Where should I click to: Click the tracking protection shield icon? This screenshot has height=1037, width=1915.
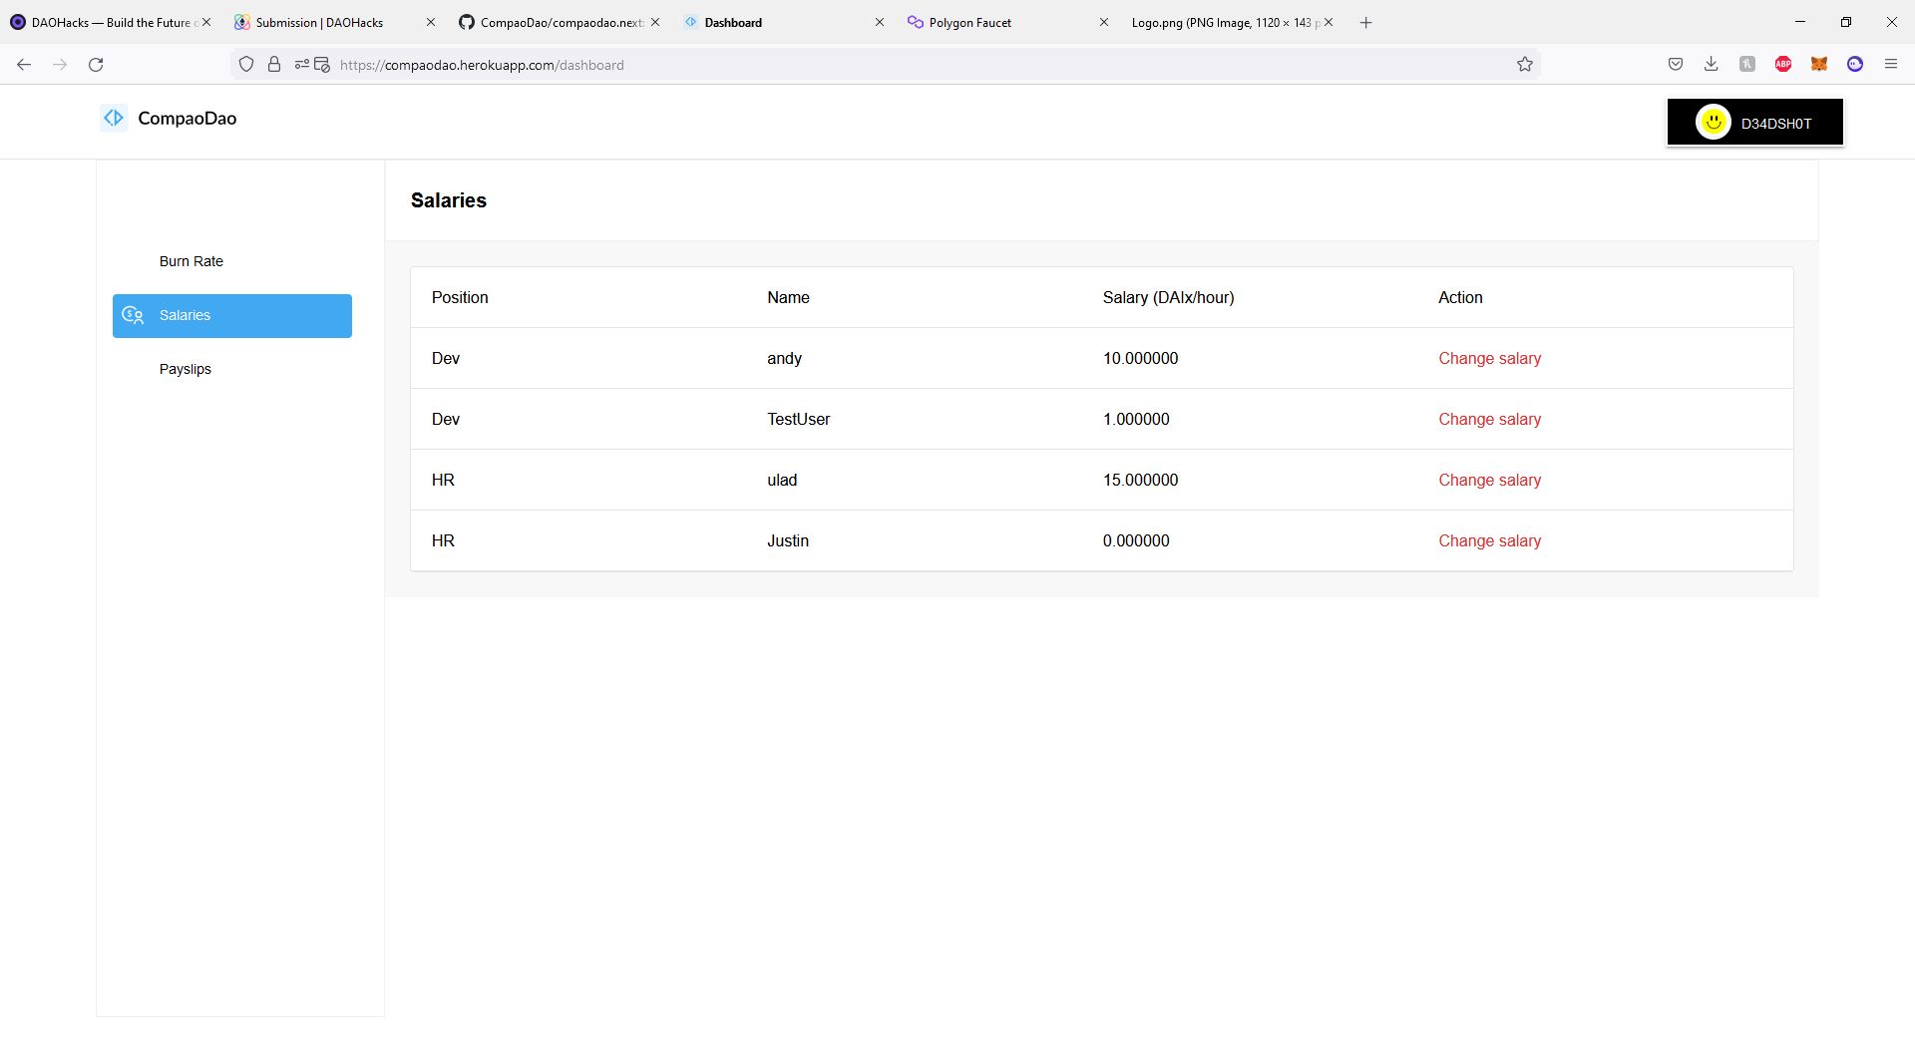tap(246, 65)
